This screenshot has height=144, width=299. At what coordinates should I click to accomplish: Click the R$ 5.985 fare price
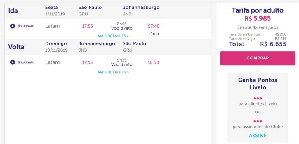click(258, 18)
